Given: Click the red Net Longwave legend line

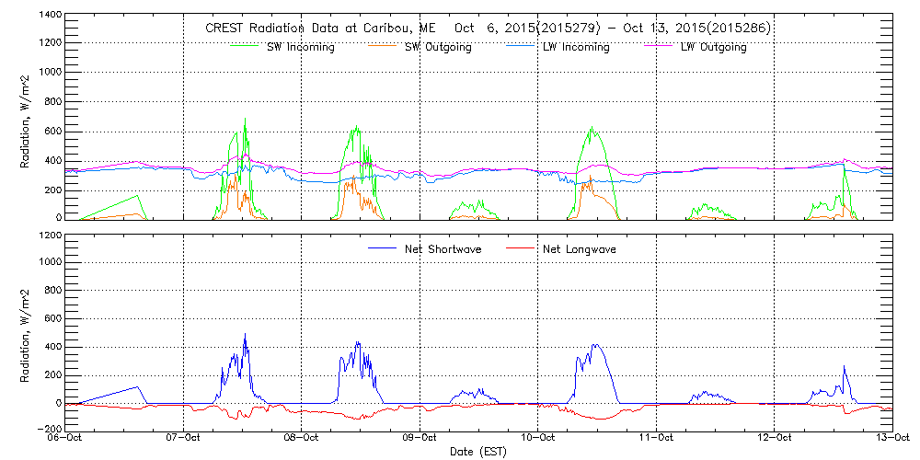Looking at the screenshot, I should (520, 249).
